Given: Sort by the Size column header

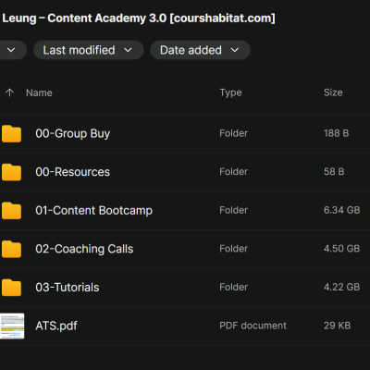Looking at the screenshot, I should click(x=333, y=92).
